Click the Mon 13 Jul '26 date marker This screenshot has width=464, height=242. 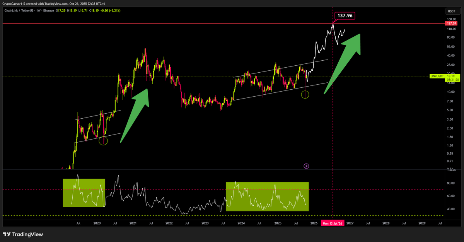point(333,223)
